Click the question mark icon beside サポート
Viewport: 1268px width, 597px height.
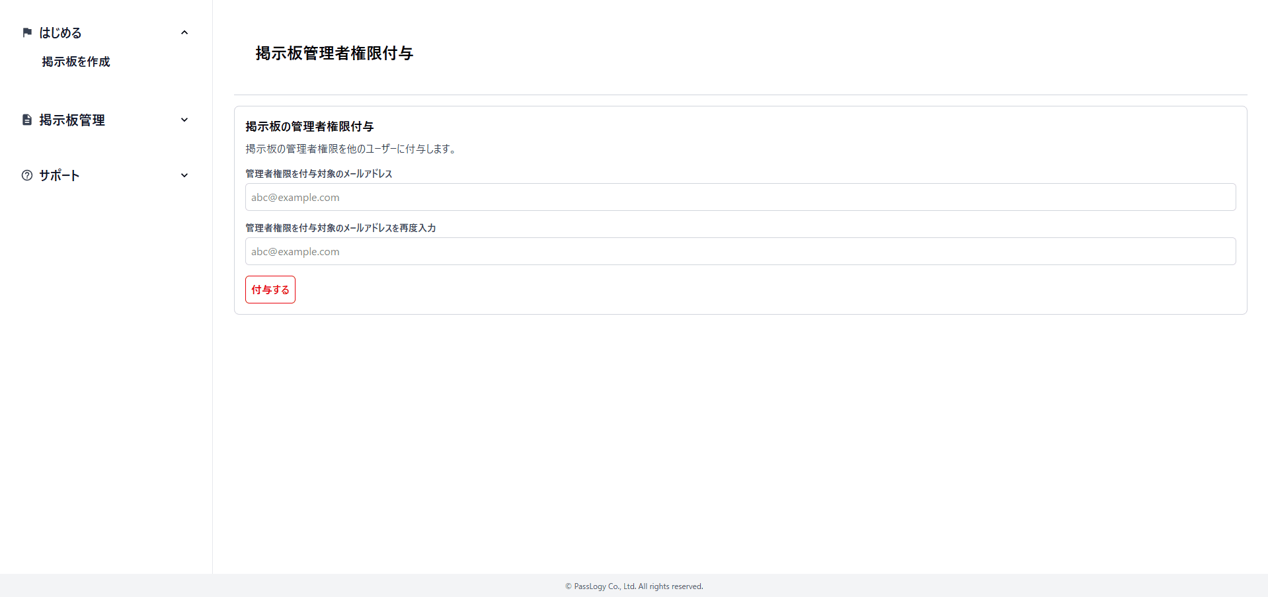click(x=27, y=175)
